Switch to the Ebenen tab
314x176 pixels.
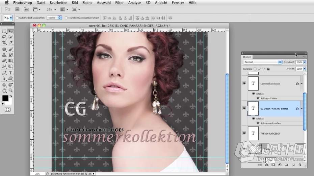click(x=247, y=57)
